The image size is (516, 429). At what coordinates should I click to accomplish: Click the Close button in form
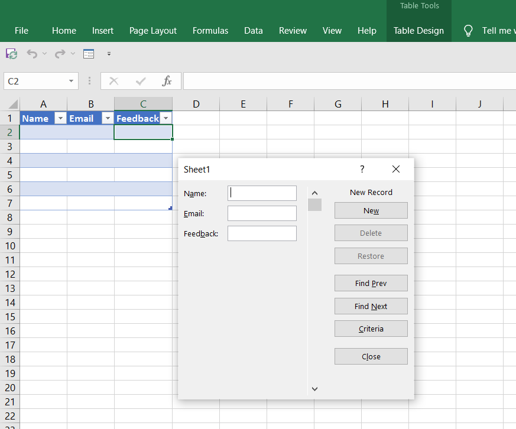(371, 357)
